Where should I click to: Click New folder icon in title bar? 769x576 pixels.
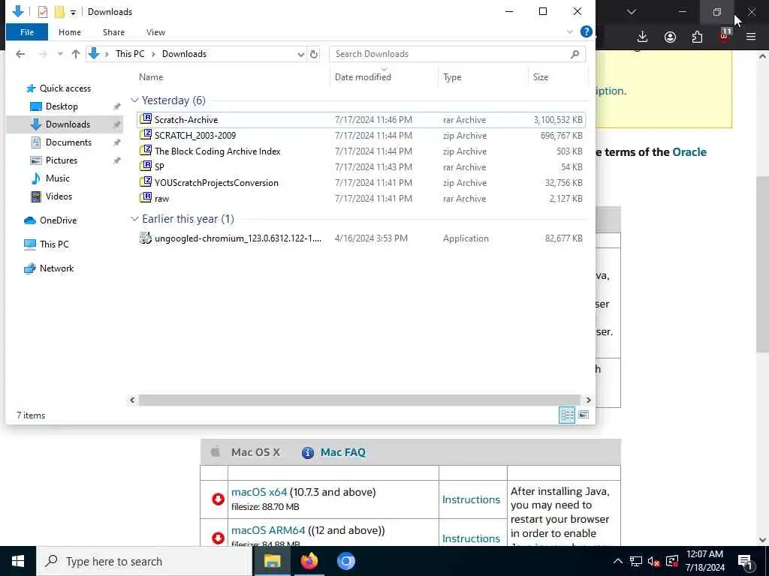click(x=59, y=12)
